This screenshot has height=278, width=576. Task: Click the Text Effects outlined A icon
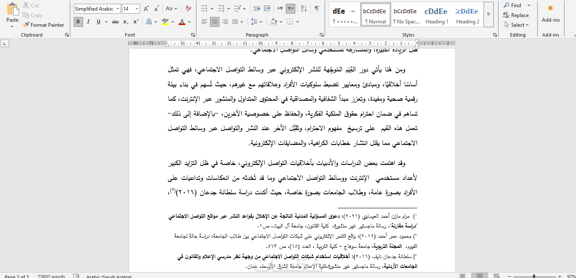149,22
